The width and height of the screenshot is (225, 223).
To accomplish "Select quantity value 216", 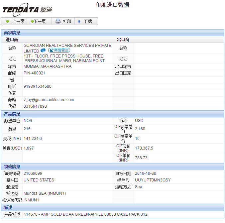I will pyautogui.click(x=27, y=129).
